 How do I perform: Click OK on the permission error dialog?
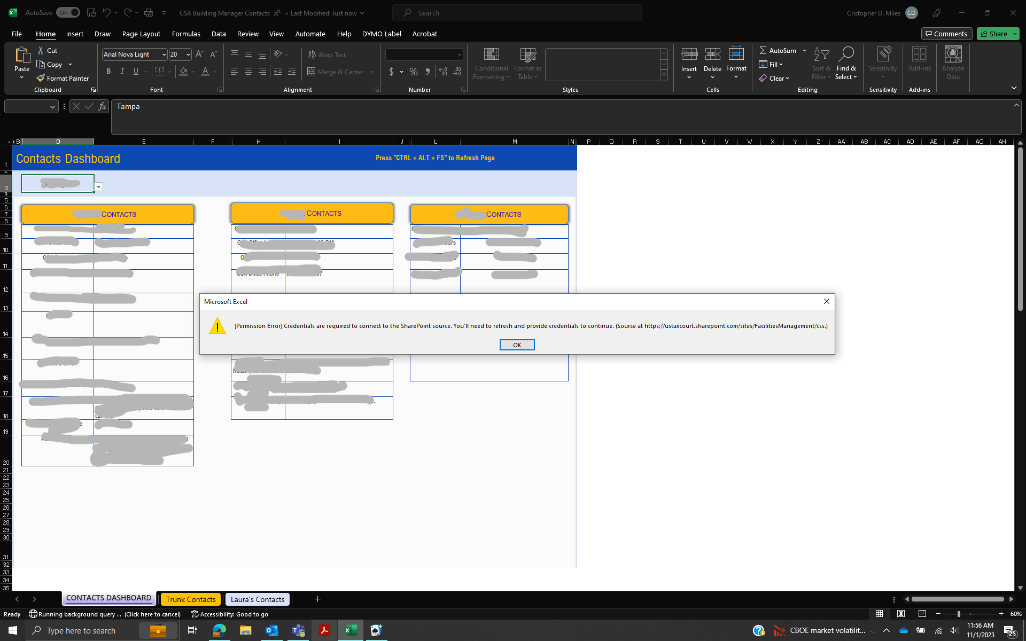click(517, 345)
